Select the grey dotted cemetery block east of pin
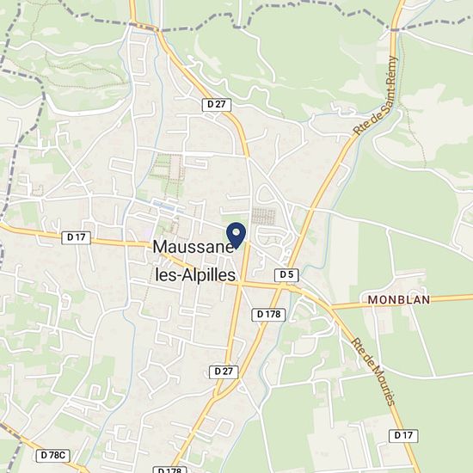The image size is (473, 473). click(264, 216)
